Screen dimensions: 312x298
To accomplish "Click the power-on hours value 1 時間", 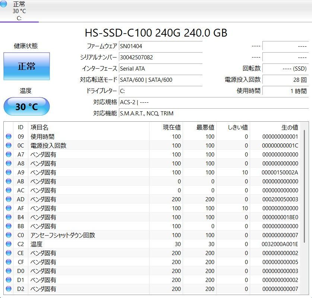I will (x=286, y=91).
